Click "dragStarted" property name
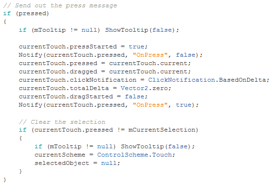Screen dimensions: 272x185 pos(91,96)
